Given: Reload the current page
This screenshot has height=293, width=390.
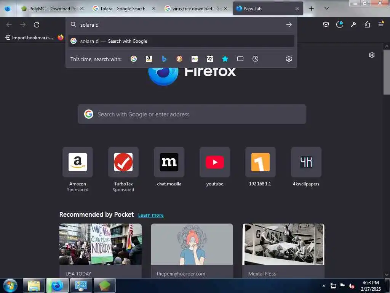Looking at the screenshot, I should pyautogui.click(x=37, y=25).
